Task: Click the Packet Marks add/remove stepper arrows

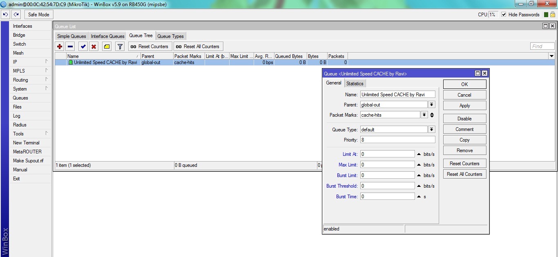Action: (x=432, y=115)
